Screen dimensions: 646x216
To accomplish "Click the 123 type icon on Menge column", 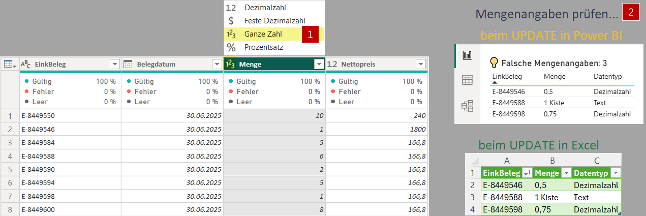I will point(230,64).
